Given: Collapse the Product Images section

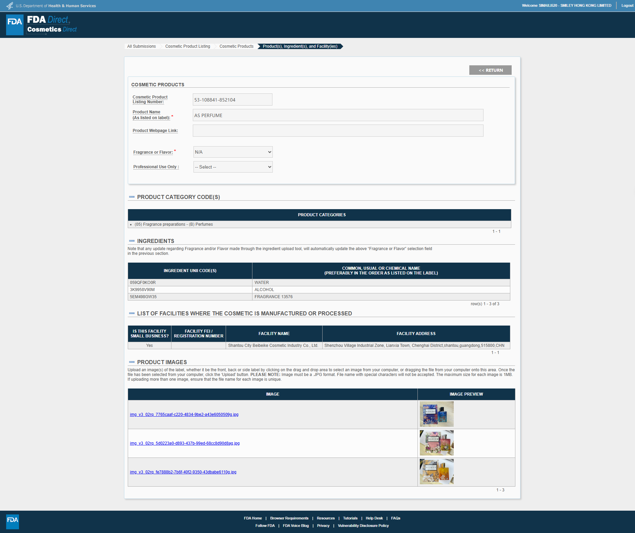Looking at the screenshot, I should tap(132, 362).
